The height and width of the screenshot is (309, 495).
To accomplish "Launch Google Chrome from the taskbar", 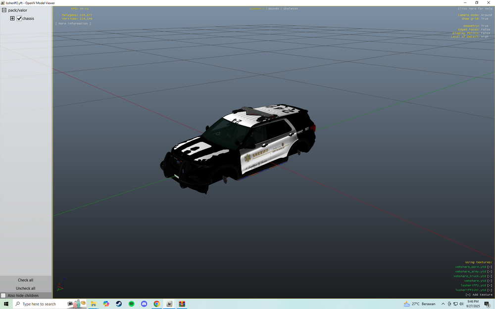I will pyautogui.click(x=156, y=304).
